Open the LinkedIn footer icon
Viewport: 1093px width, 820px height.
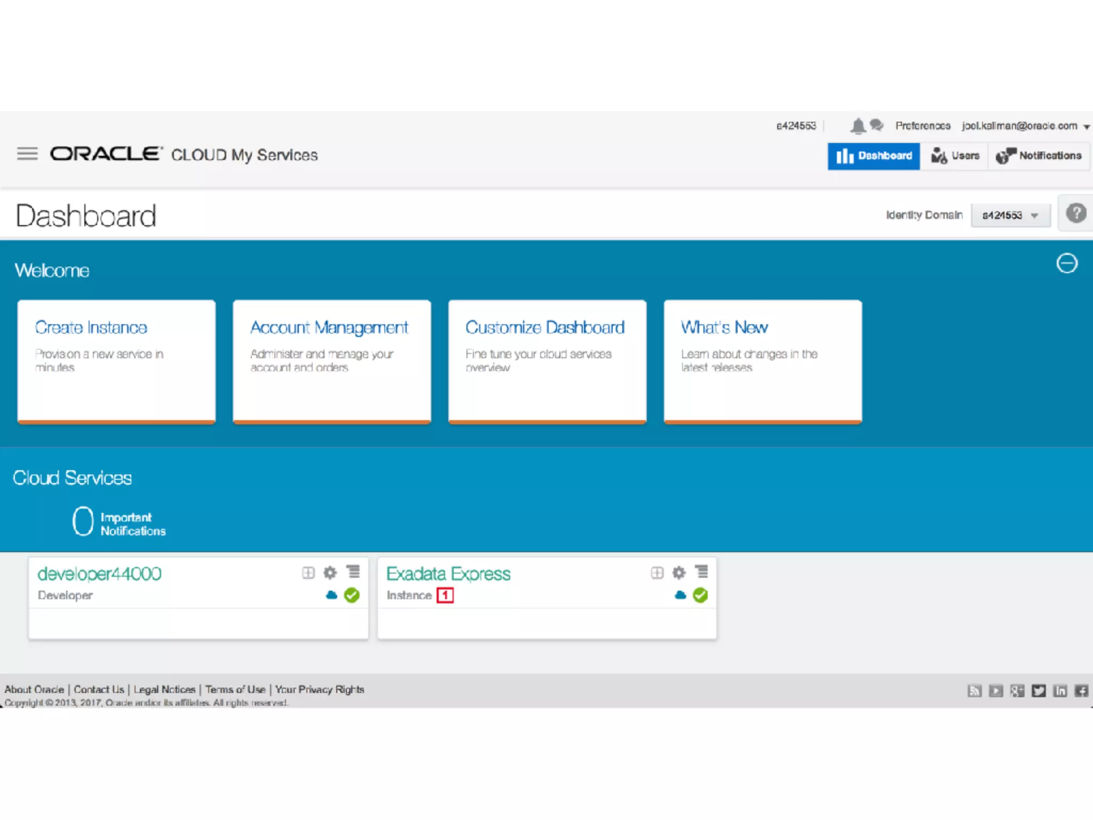coord(1060,691)
